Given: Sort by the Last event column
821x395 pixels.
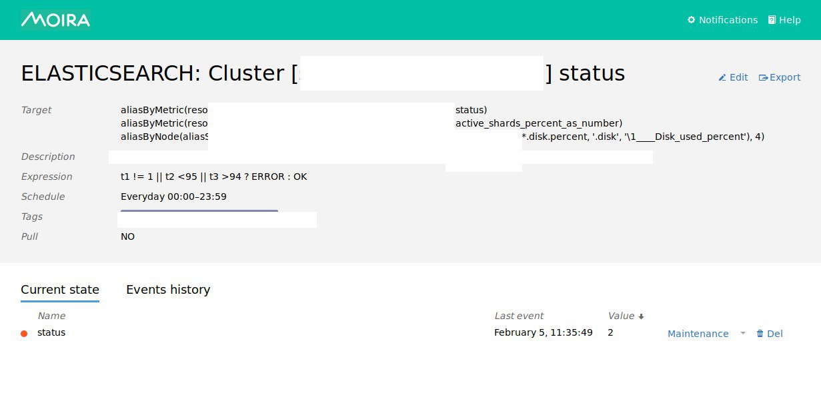Looking at the screenshot, I should (x=519, y=316).
